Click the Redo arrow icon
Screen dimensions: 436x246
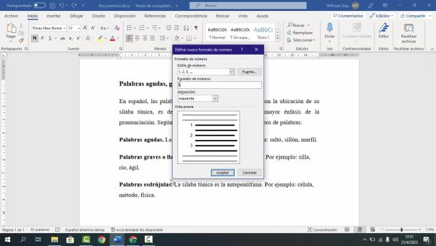74,5
